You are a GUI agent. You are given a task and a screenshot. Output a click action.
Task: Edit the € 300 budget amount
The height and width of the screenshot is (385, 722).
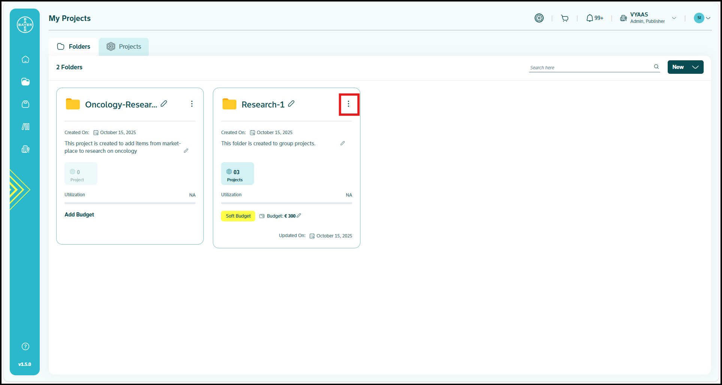[299, 216]
